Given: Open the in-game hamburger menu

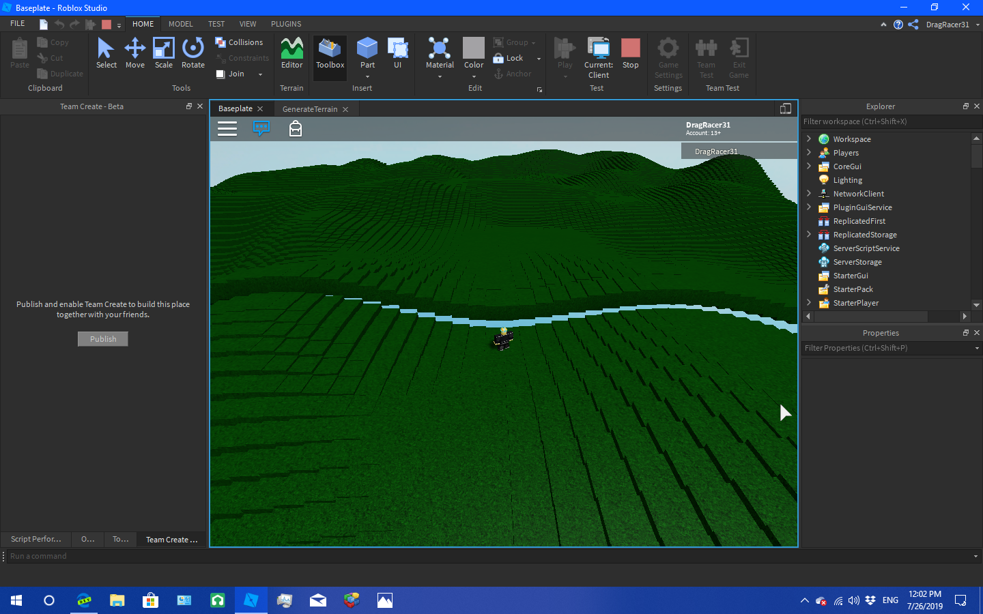Looking at the screenshot, I should 227,128.
